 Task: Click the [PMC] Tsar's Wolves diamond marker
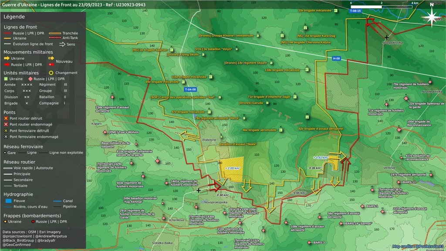point(105,132)
